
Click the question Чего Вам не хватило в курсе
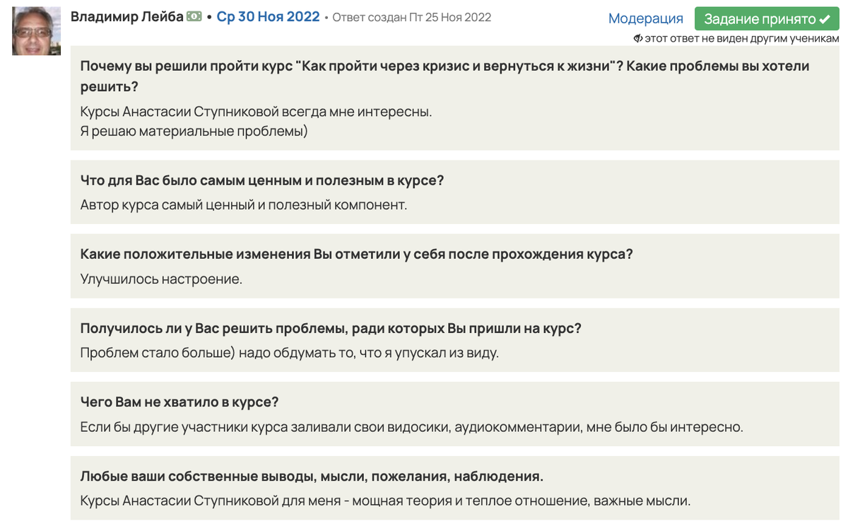179,402
